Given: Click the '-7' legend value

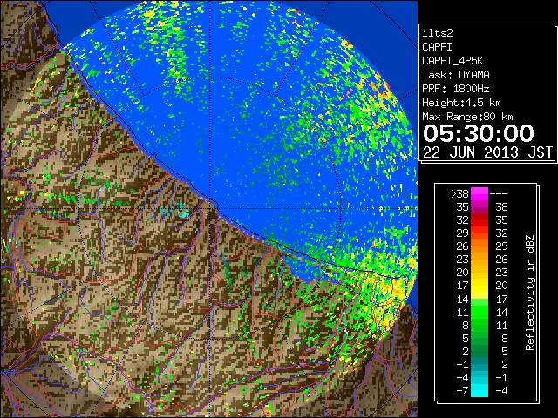Looking at the screenshot, I should pyautogui.click(x=462, y=391).
